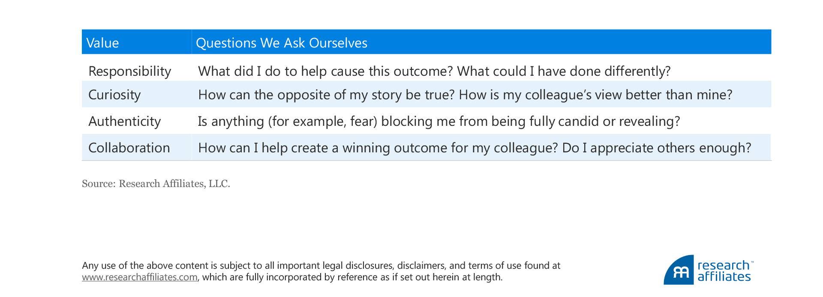Click the Research Affiliates logo emblem
Viewport: 823px width, 297px height.
(x=679, y=271)
